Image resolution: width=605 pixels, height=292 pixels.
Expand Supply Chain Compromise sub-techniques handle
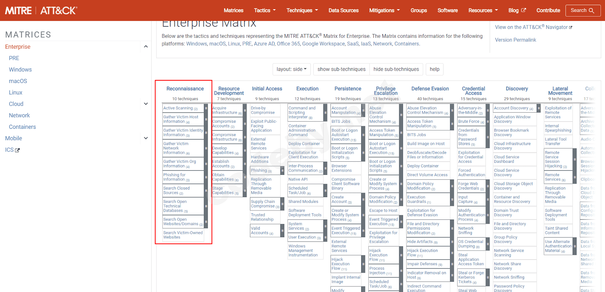point(282,204)
